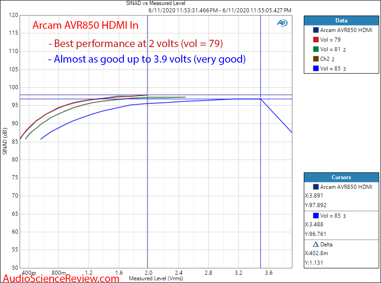This screenshot has width=381, height=283.
Task: Click the 'Measured Level (Vrms)' axis label
Action: [156, 278]
